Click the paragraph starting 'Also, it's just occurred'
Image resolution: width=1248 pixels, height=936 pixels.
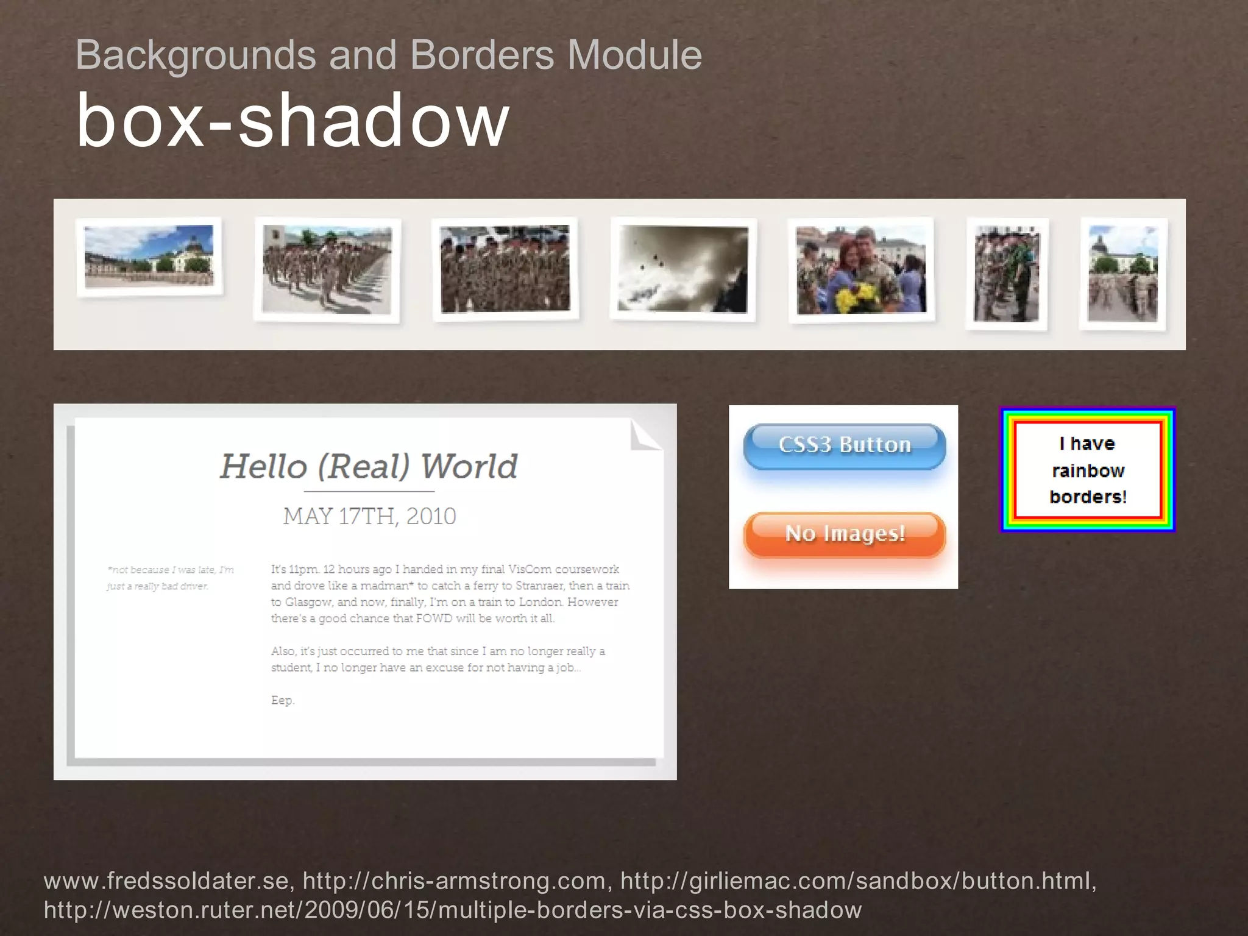(x=438, y=659)
